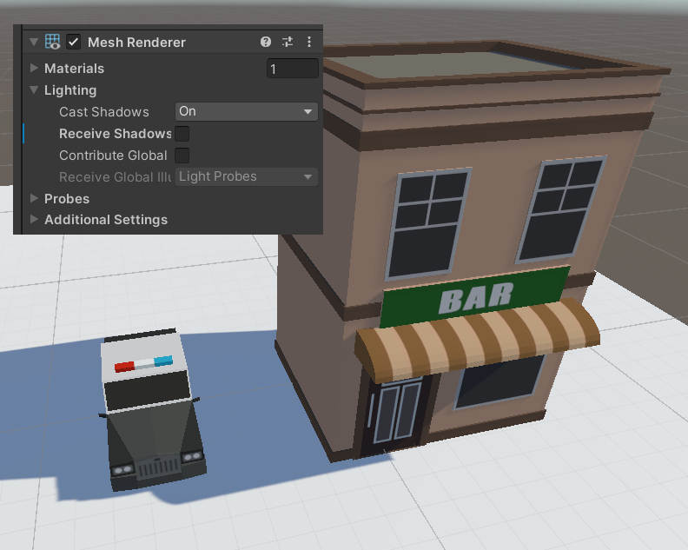Image resolution: width=688 pixels, height=550 pixels.
Task: Expand the Probes section
Action: coord(34,198)
